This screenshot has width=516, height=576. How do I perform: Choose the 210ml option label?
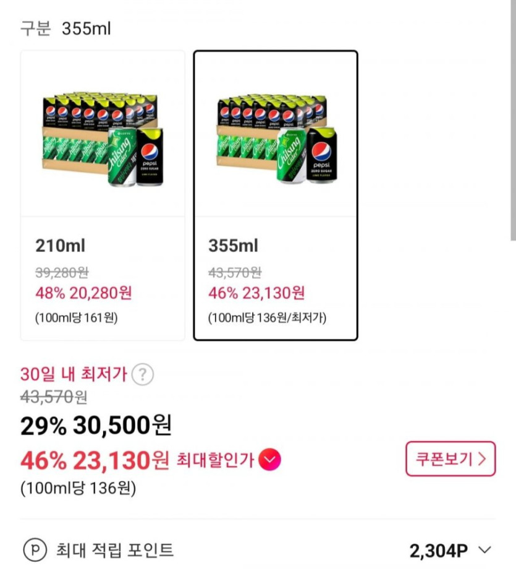point(60,246)
